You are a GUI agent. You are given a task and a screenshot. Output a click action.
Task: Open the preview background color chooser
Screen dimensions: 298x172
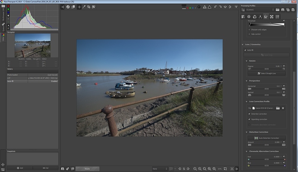point(184,7)
